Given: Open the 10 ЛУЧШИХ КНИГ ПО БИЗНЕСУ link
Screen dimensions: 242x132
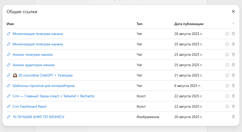Looking at the screenshot, I should coord(38,117).
